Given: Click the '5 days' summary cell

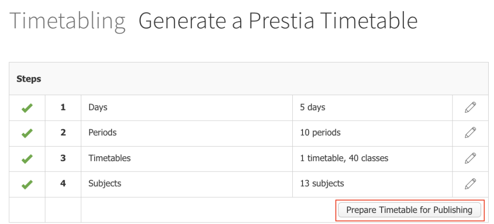Looking at the screenshot, I should click(x=313, y=107).
